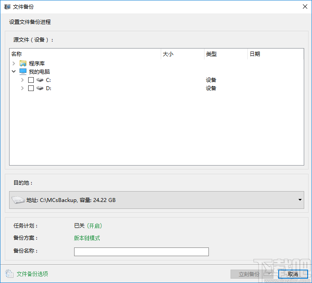Screen dimensions: 312x283
Task: Open the 文件备份选项 link
Action: point(32,274)
